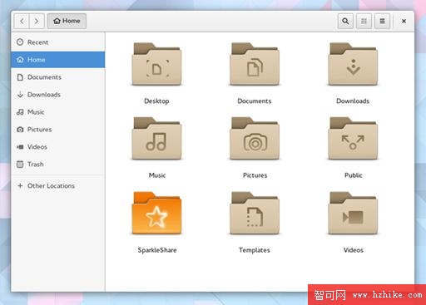Select the Downloads folder icon in grid

(x=353, y=64)
